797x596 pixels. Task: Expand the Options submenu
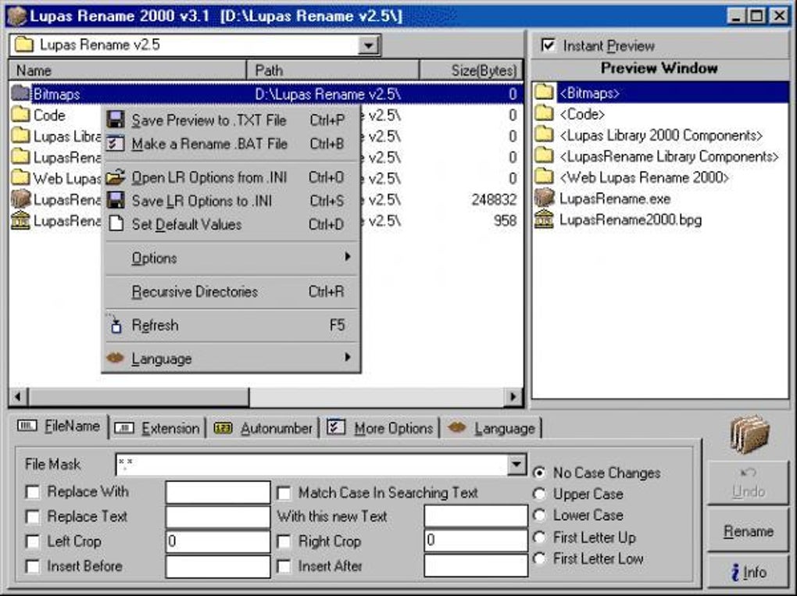(232, 258)
